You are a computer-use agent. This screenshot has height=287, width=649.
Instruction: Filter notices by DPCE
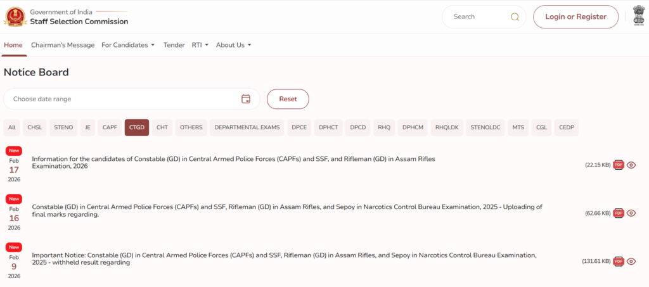click(299, 128)
